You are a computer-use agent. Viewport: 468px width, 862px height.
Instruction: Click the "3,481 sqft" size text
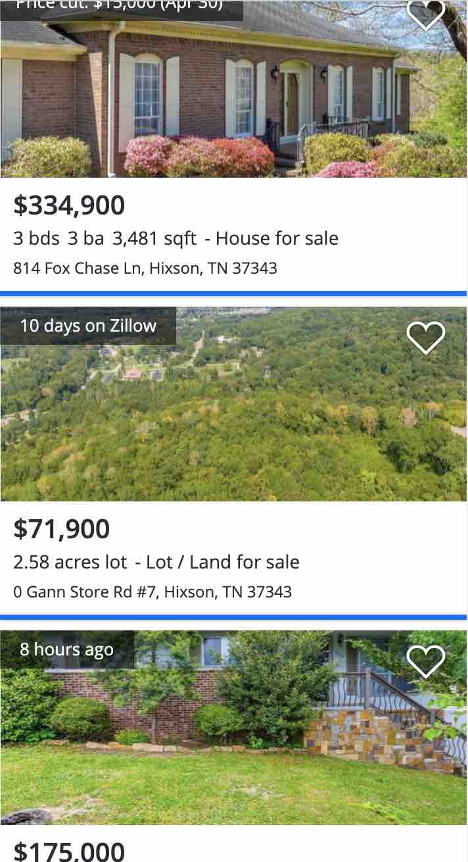[154, 238]
